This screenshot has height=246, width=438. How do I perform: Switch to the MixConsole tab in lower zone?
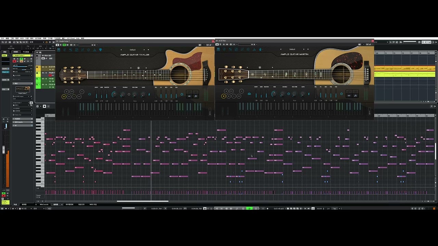click(44, 204)
